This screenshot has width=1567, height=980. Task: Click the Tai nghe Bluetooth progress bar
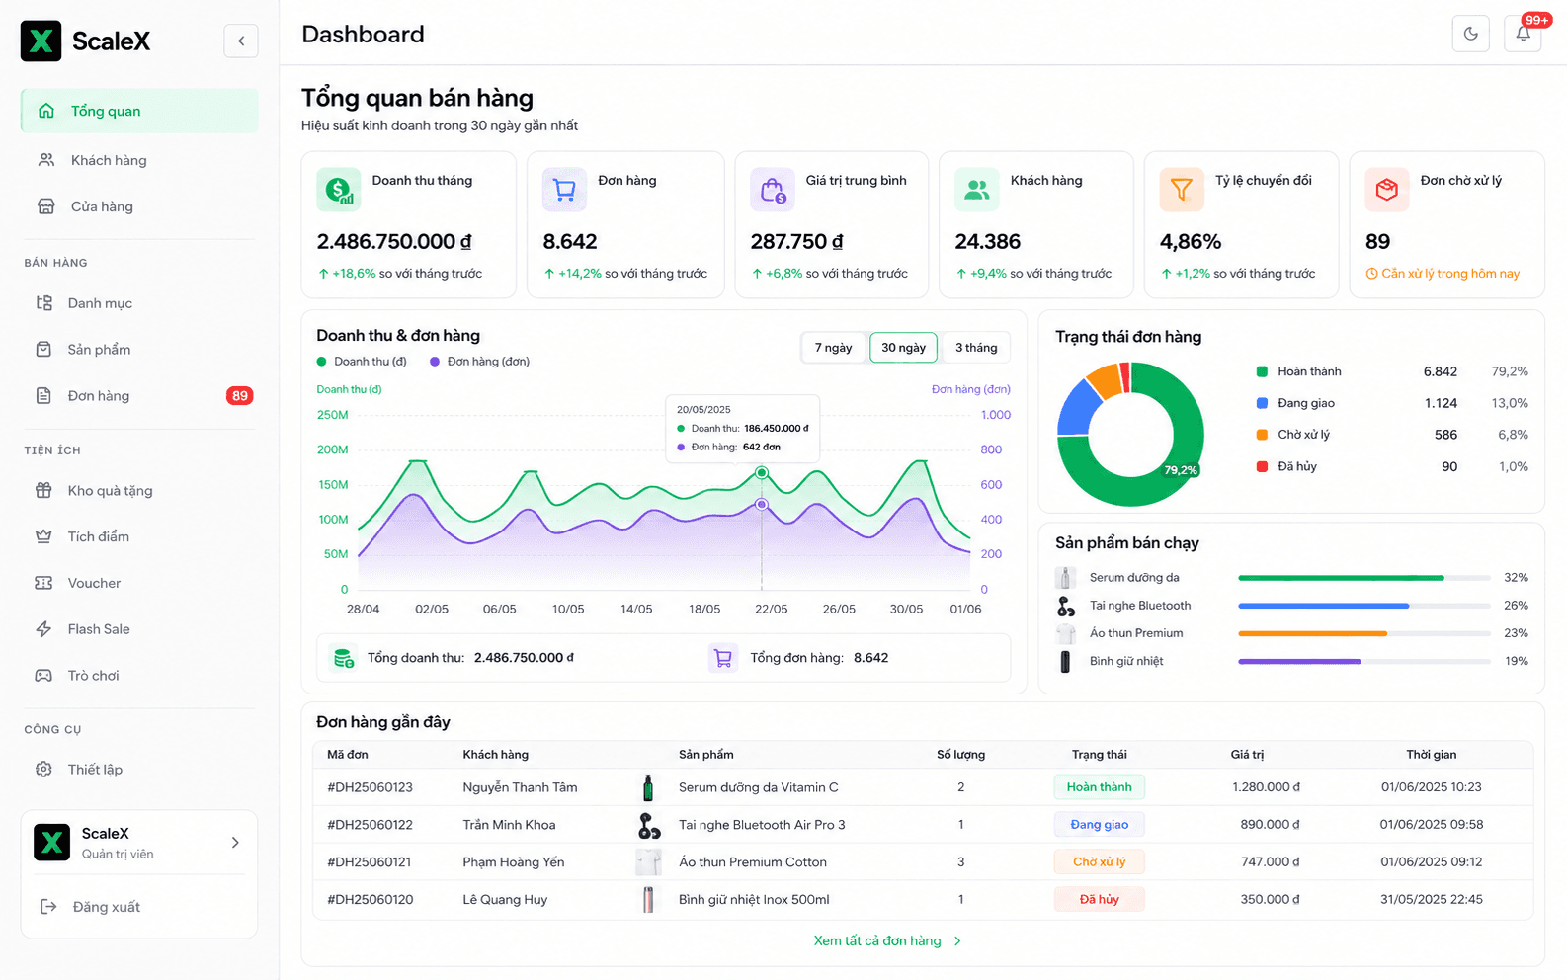(x=1364, y=606)
